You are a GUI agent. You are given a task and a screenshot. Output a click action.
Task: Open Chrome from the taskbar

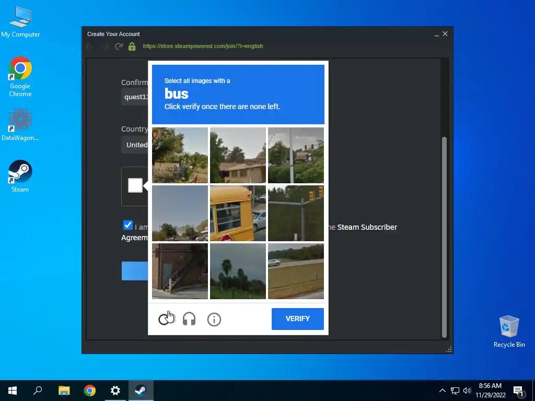90,391
